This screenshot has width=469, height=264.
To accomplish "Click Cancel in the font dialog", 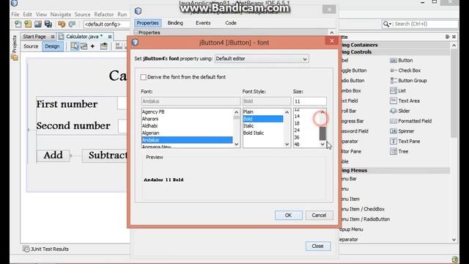I will click(319, 215).
